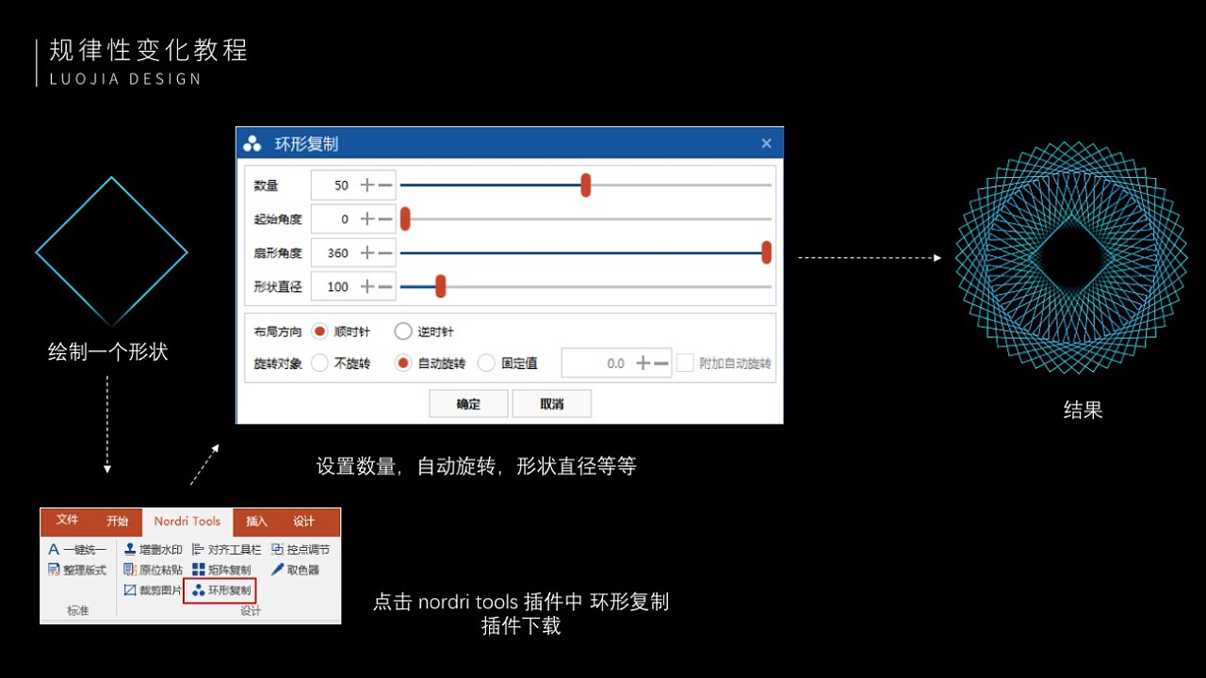Image resolution: width=1206 pixels, height=678 pixels.
Task: Select the 原位粘贴 paste-in-place tool
Action: coord(153,570)
